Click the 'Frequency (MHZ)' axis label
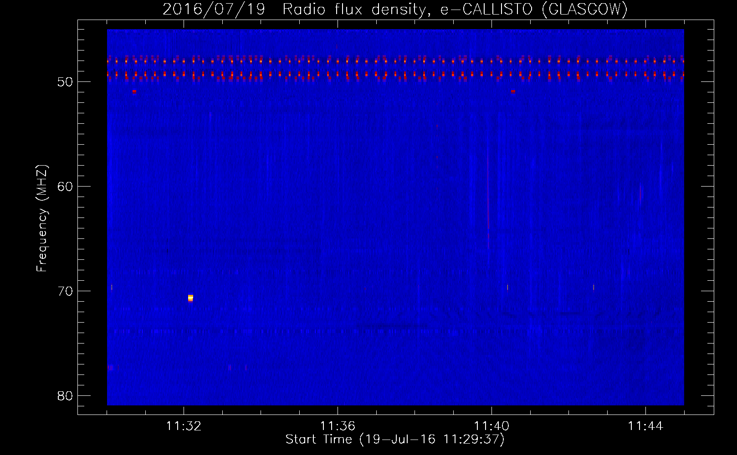737x455 pixels. point(41,218)
